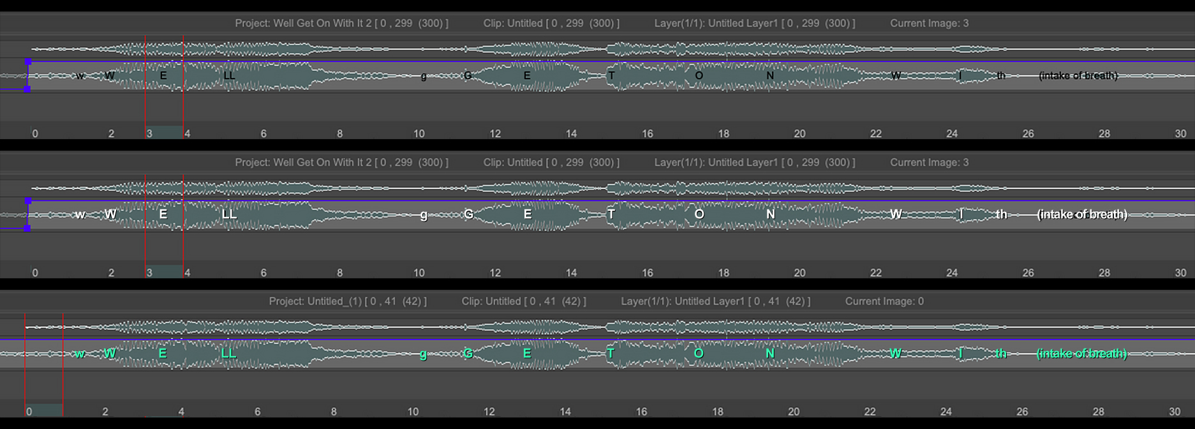Select "N" label in the top timeline
Viewport: 1195px width, 429px height.
[770, 75]
